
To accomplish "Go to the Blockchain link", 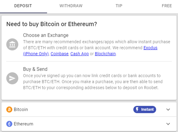I will [105, 54].
